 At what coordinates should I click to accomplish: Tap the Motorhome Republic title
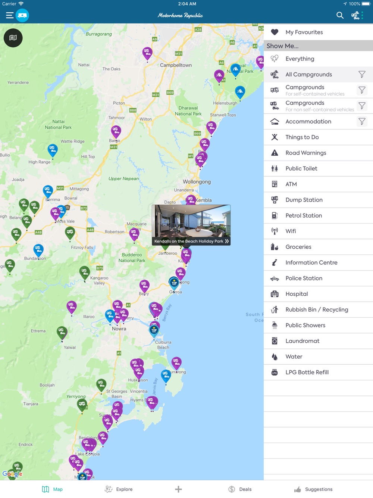click(x=180, y=15)
